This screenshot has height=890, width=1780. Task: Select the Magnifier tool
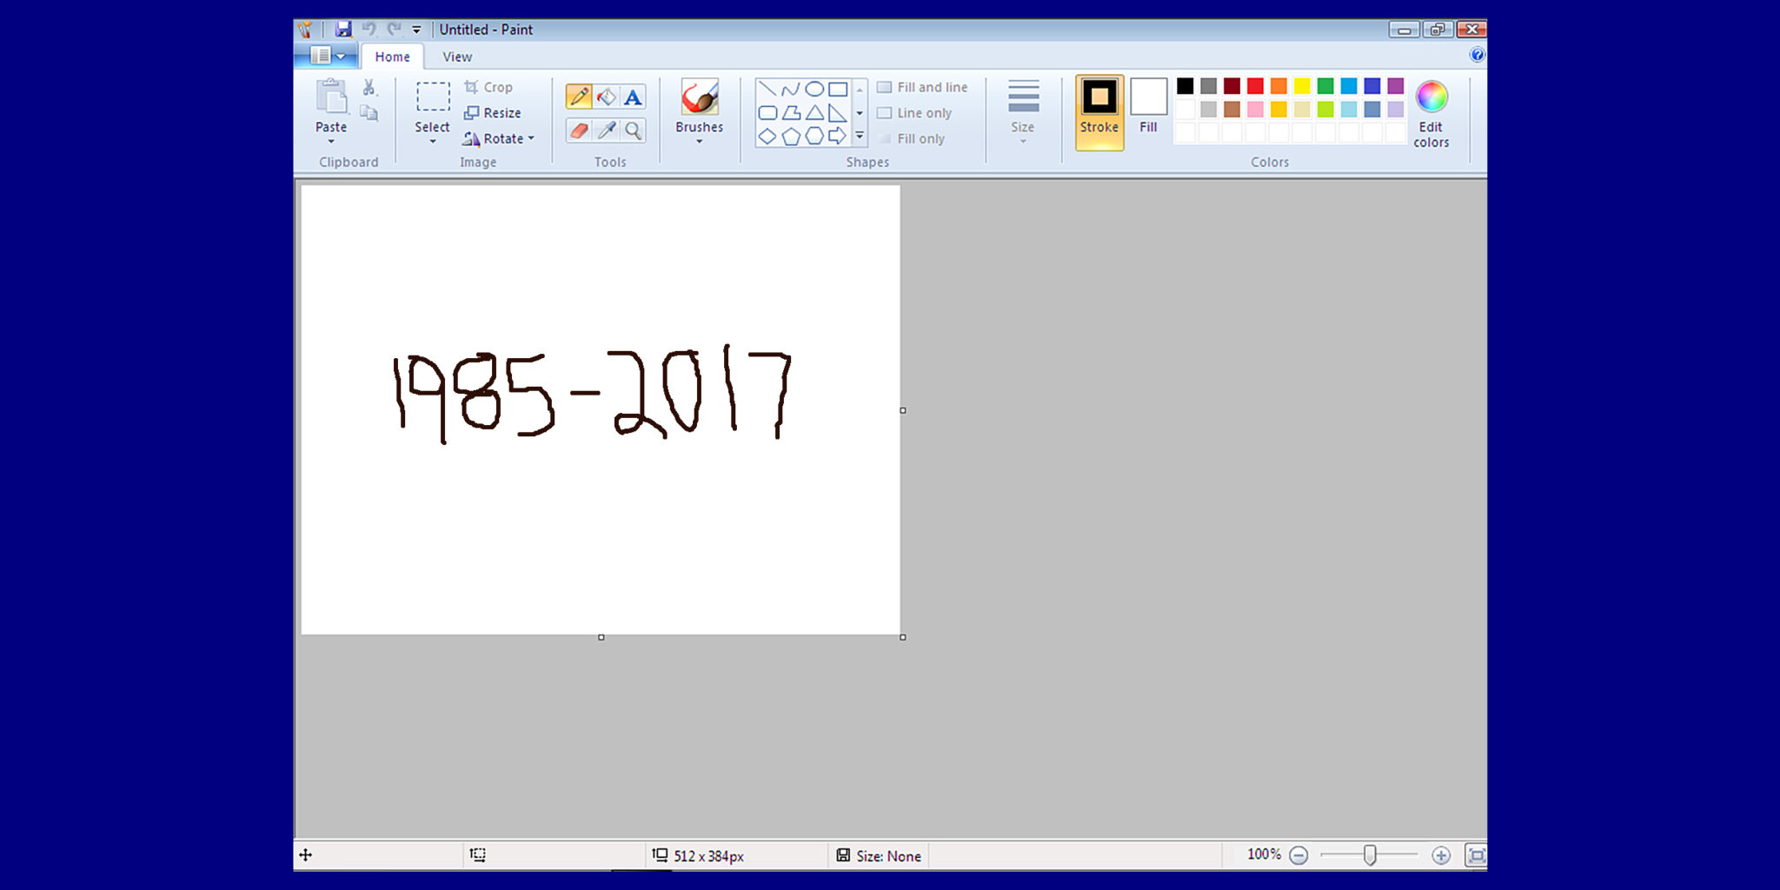[x=634, y=132]
